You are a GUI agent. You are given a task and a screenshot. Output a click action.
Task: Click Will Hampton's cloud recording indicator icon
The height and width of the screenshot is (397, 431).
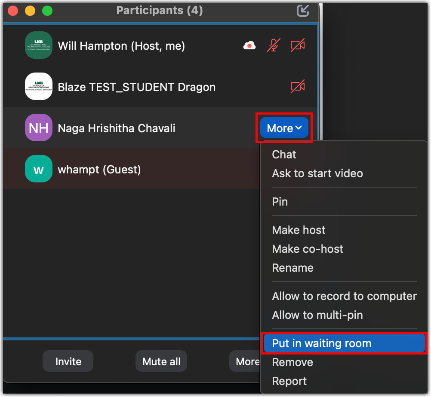[x=249, y=45]
